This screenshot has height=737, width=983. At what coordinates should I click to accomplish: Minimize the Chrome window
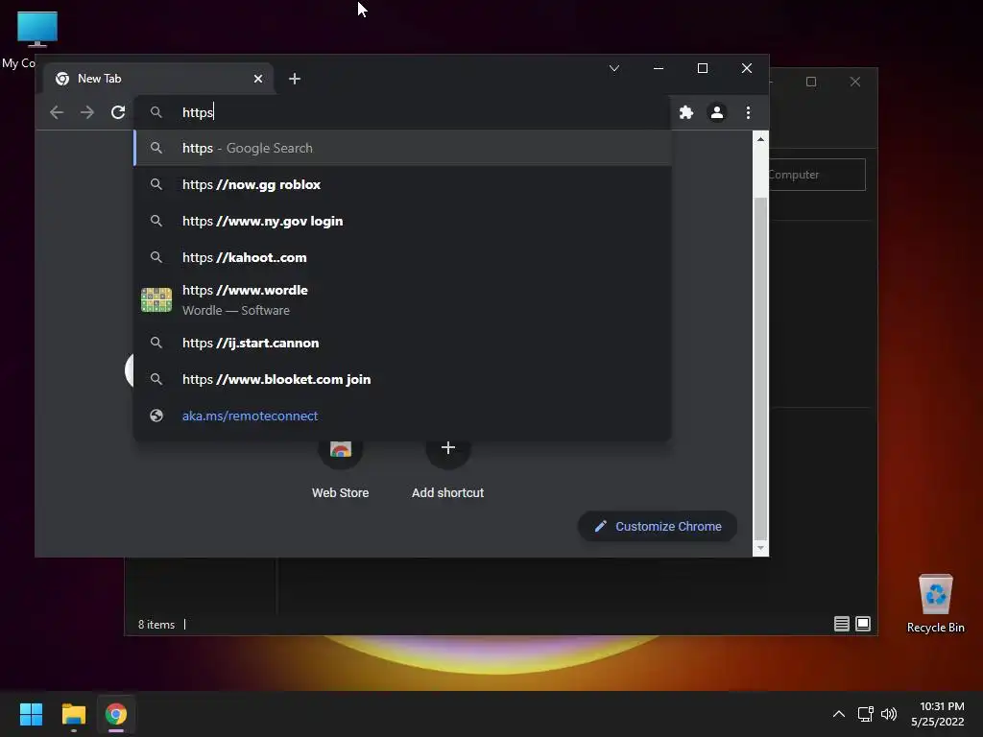coord(659,68)
